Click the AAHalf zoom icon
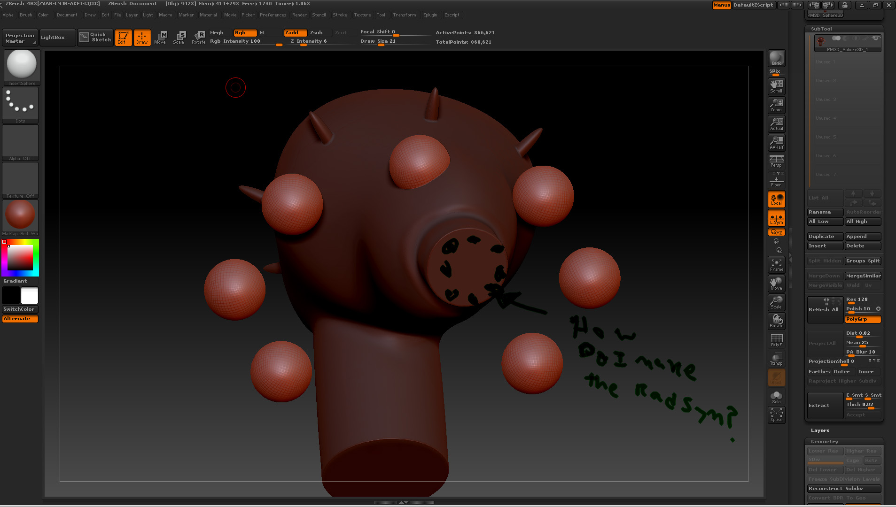This screenshot has height=507, width=896. [776, 142]
